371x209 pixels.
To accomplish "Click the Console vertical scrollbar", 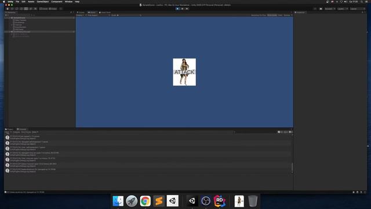I will click(292, 168).
